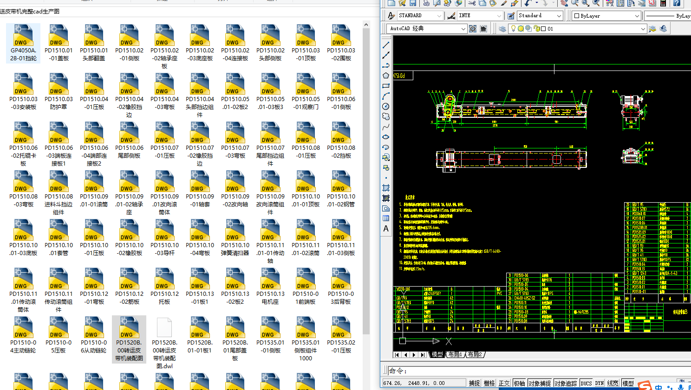
Task: Choose the Revision Cloud tool
Action: tap(386, 116)
